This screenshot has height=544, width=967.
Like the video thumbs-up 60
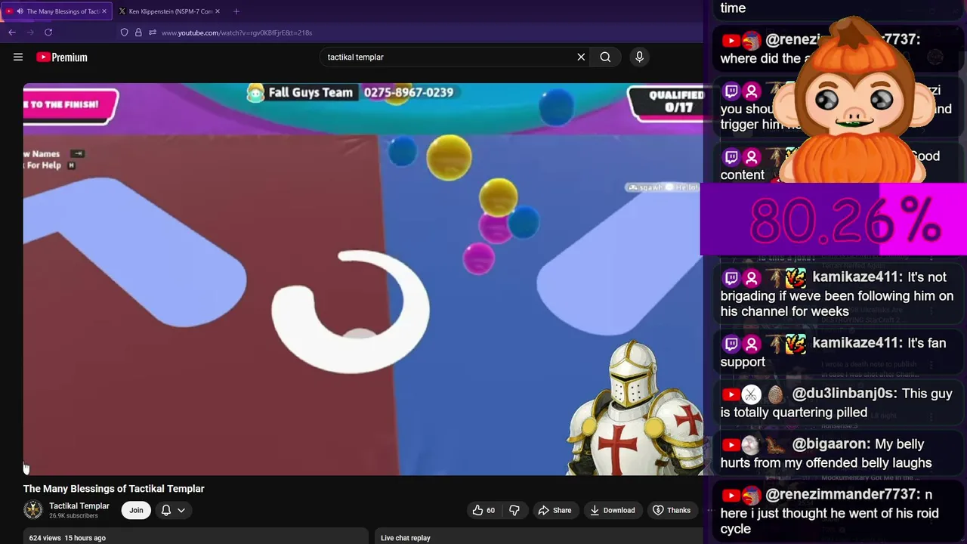pyautogui.click(x=483, y=510)
